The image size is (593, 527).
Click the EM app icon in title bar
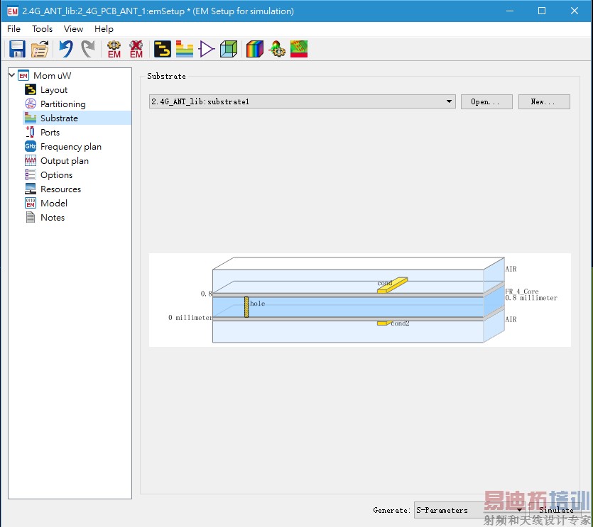[13, 11]
